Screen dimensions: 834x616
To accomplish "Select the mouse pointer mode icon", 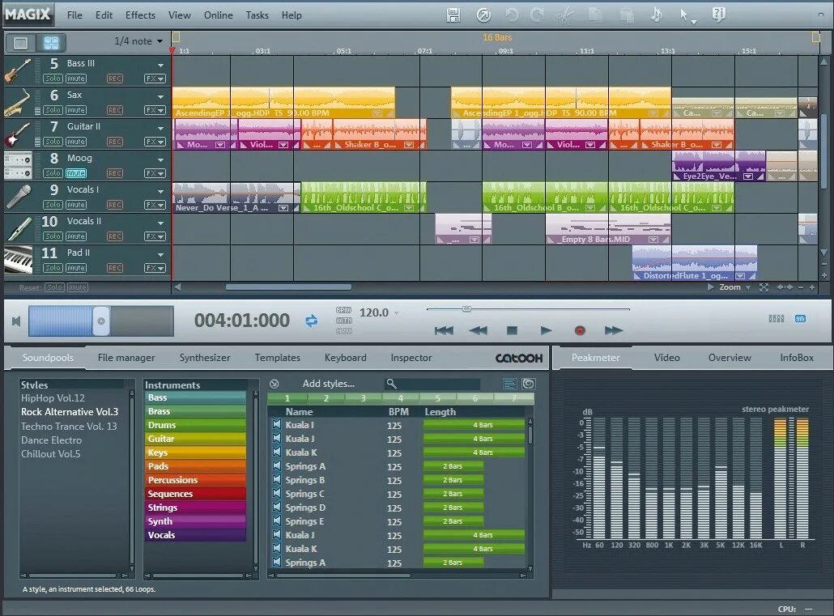I will click(x=686, y=15).
